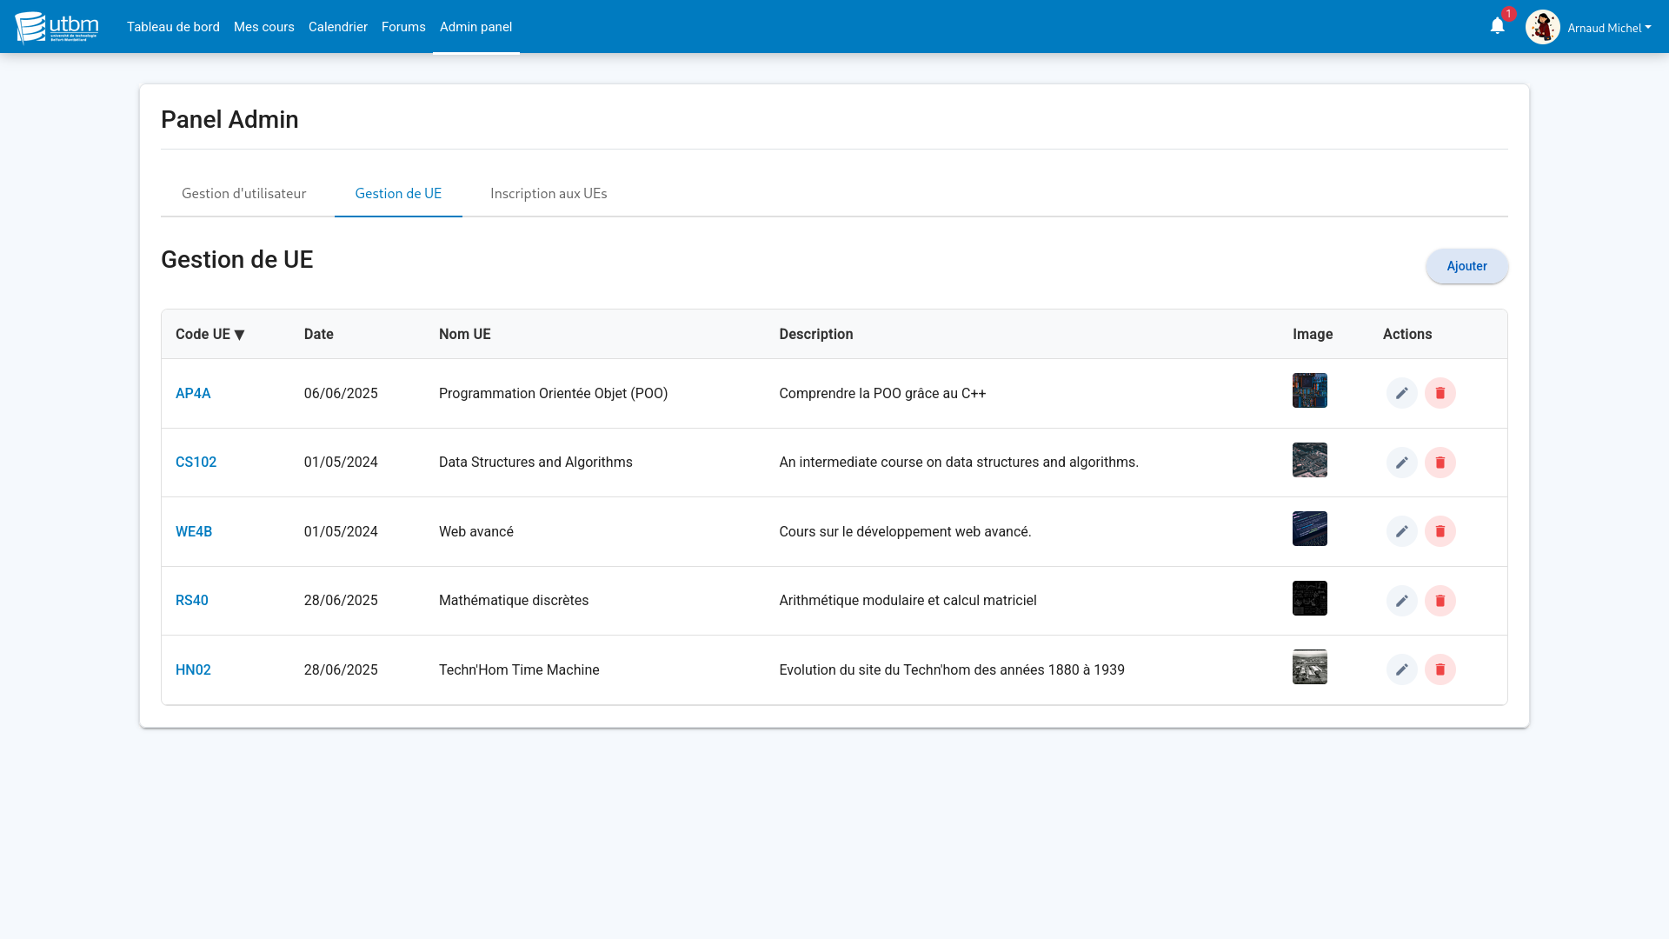Follow the WE4B course link
Screen dimensions: 1669x939
point(194,531)
